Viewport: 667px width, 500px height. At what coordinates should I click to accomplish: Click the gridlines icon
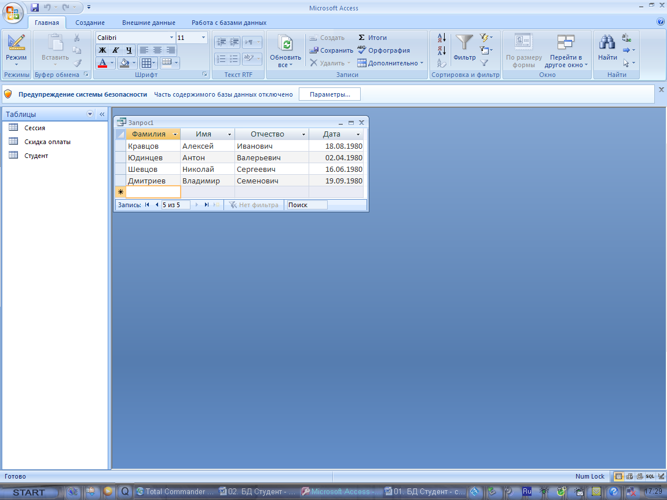146,63
